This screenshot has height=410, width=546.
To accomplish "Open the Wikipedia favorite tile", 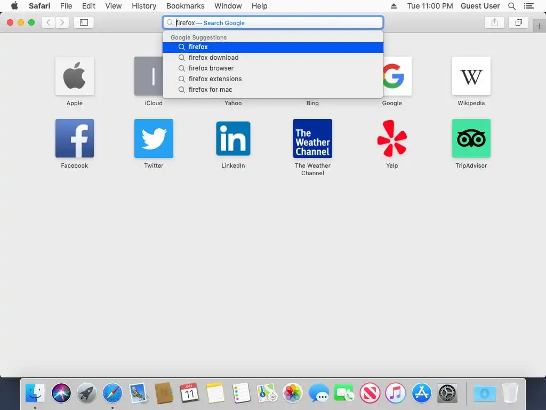I will point(471,76).
